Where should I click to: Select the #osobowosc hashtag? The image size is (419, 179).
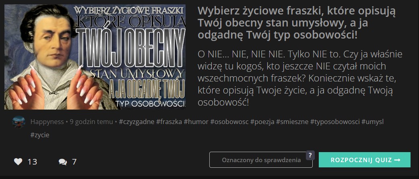click(229, 122)
